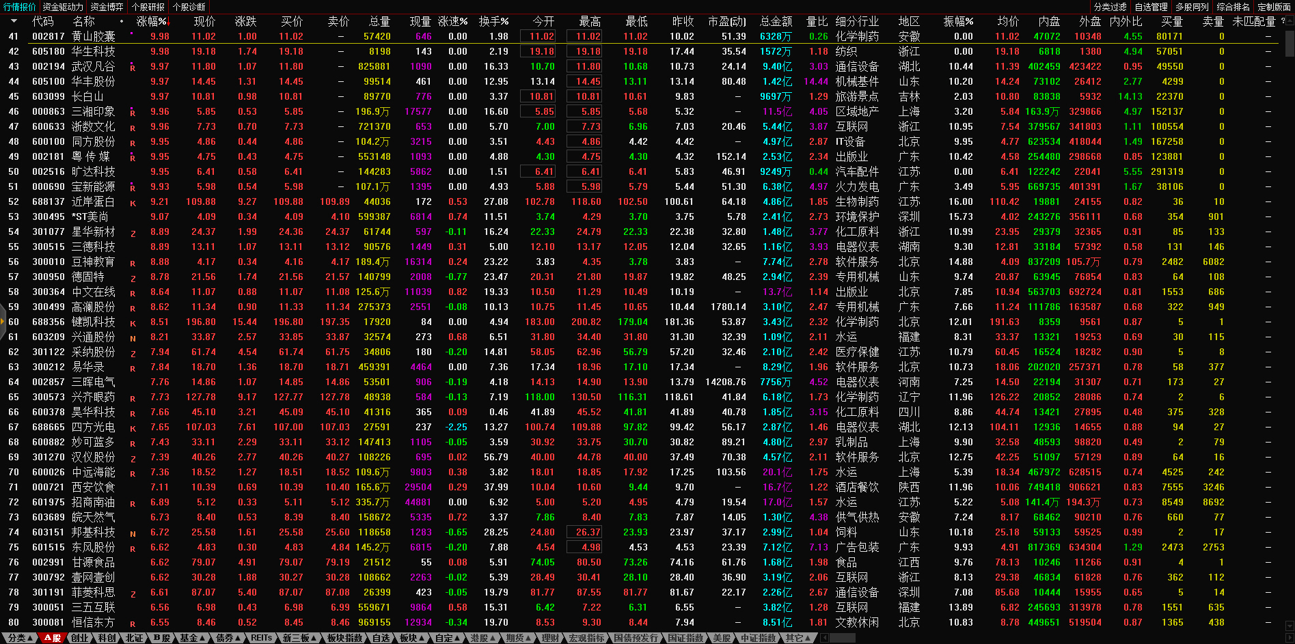
Task: Click the question mark icon after 未匹配量
Action: pyautogui.click(x=1283, y=21)
